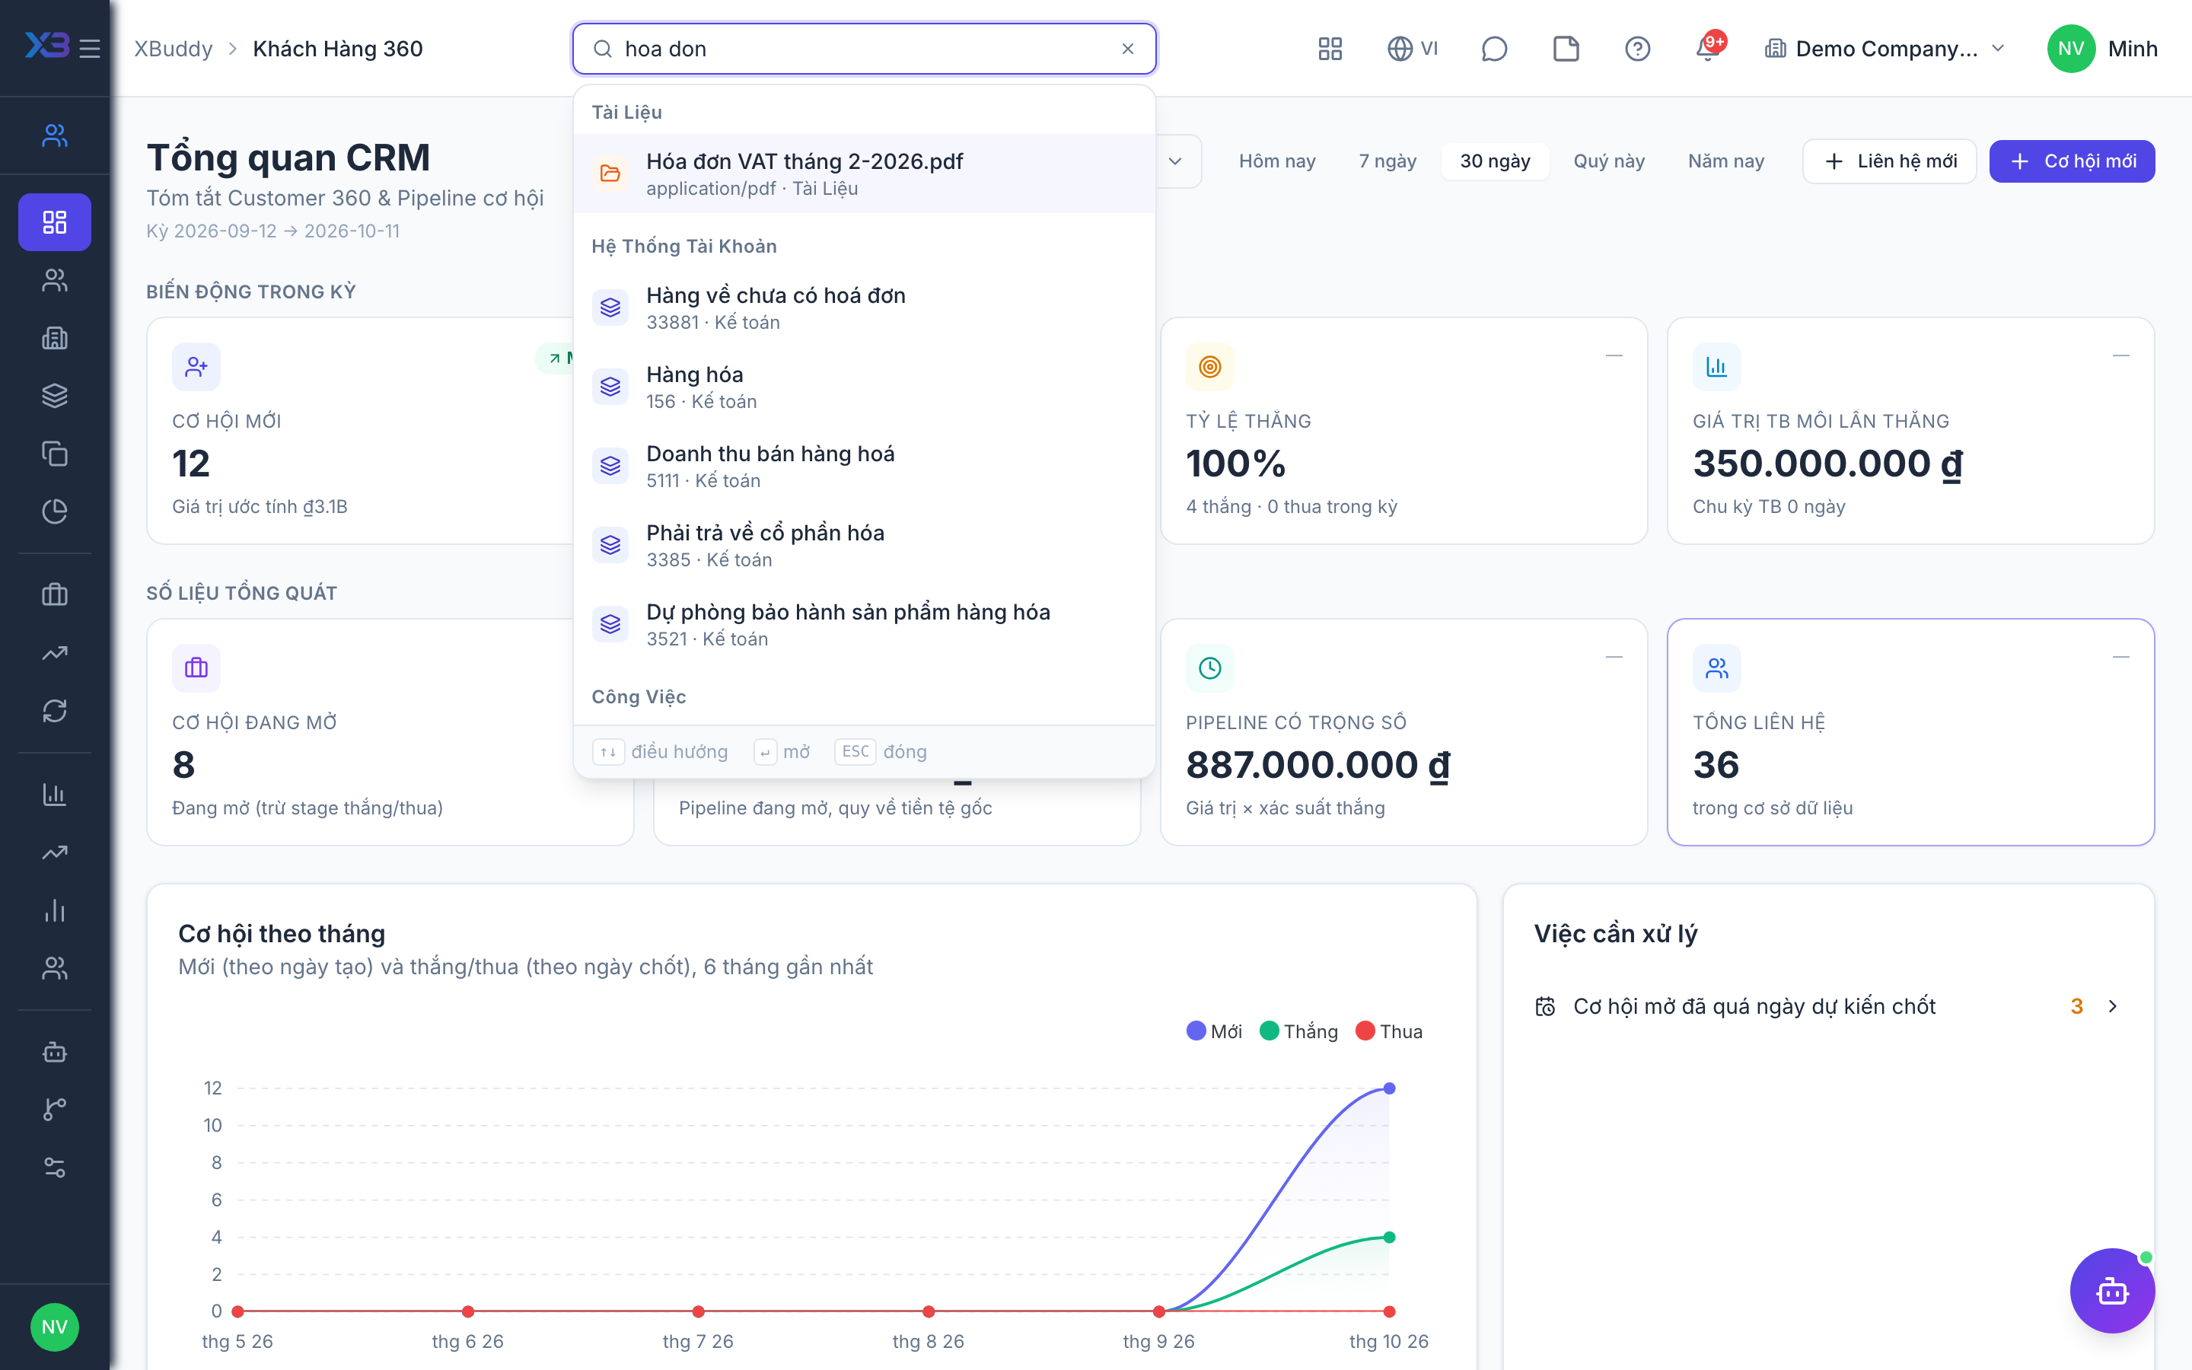Open Hóa đơn VAT tháng 2-2026.pdf result
This screenshot has height=1370, width=2192.
tap(864, 174)
